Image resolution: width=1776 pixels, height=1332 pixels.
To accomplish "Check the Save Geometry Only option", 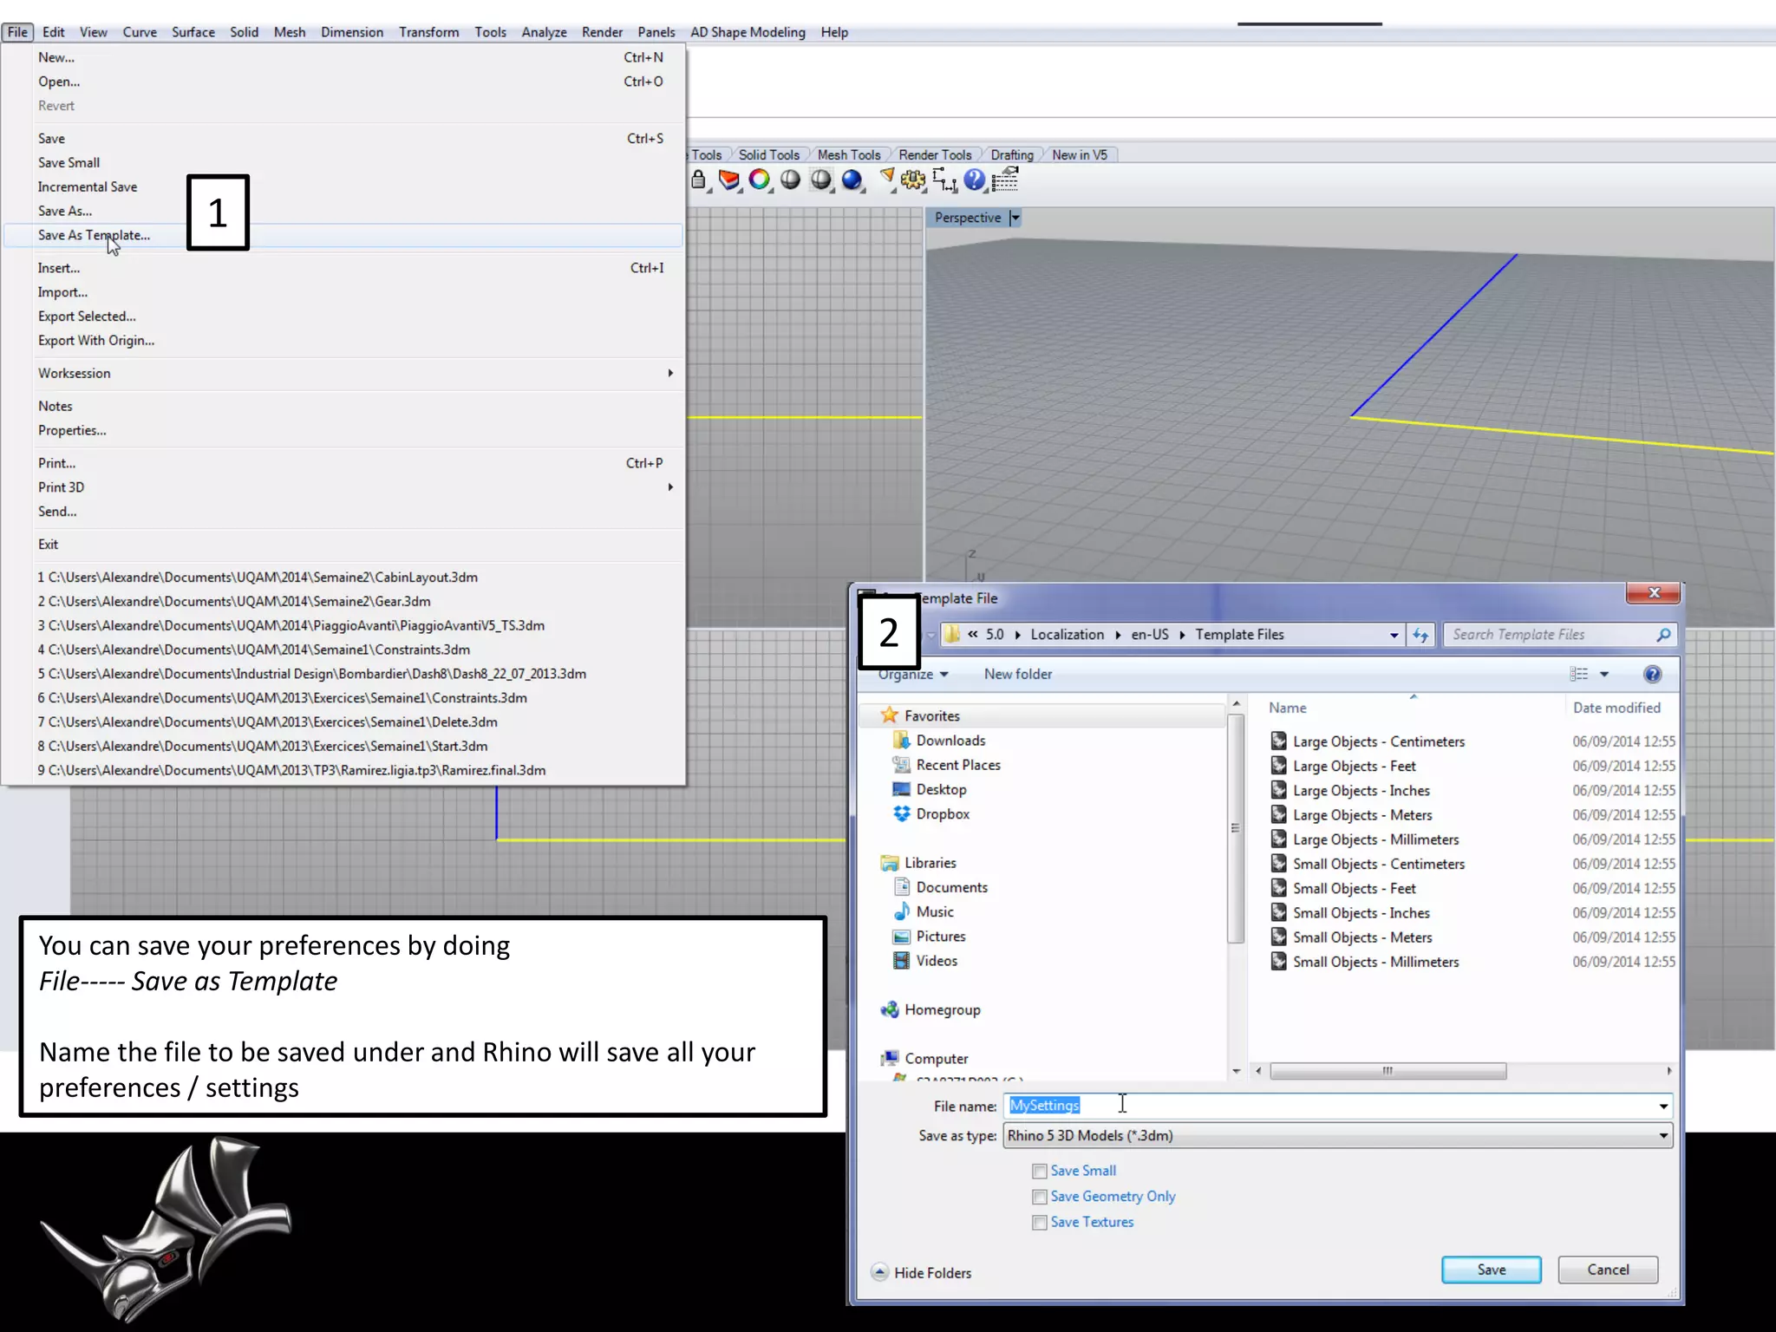I will 1039,1198.
